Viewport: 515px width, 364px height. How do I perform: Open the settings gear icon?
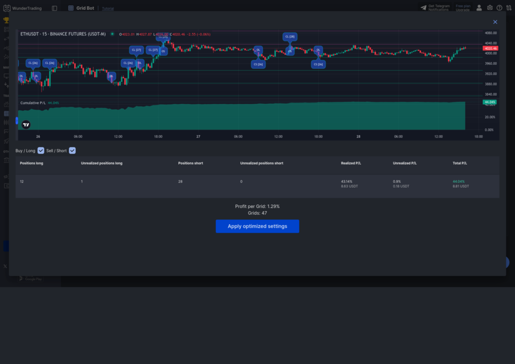[x=490, y=8]
